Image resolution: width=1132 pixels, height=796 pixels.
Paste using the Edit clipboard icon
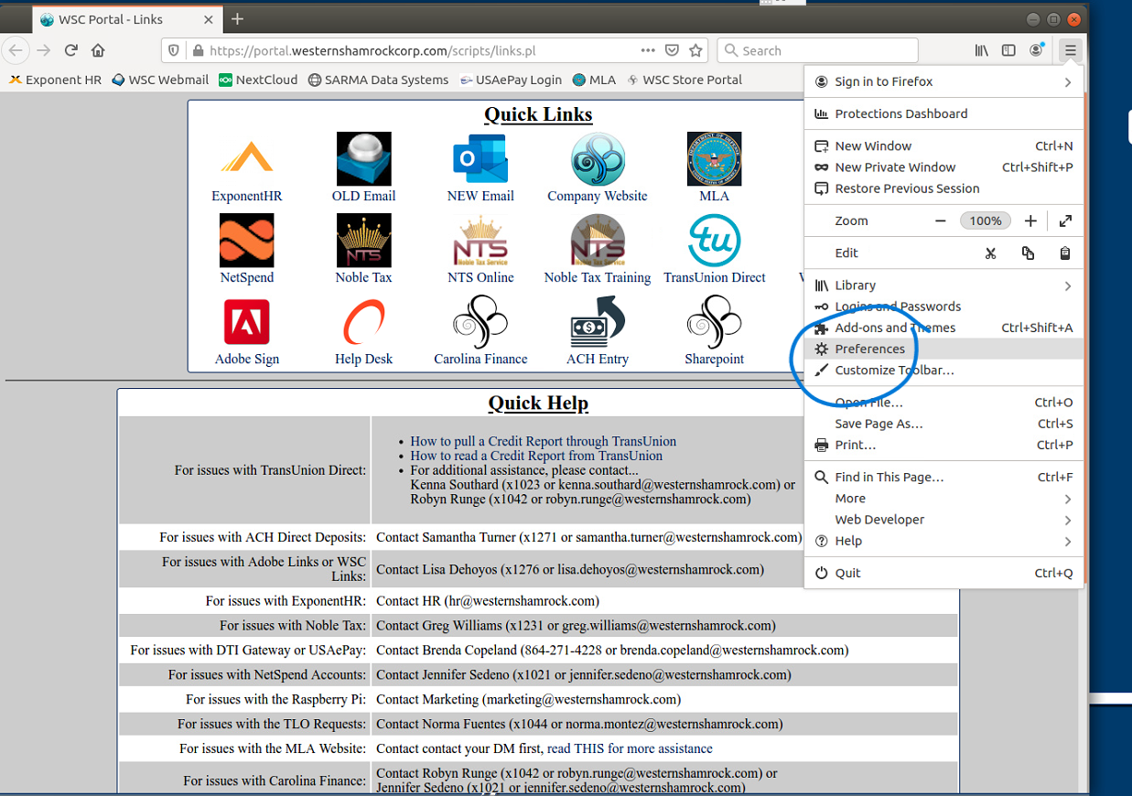pos(1065,253)
